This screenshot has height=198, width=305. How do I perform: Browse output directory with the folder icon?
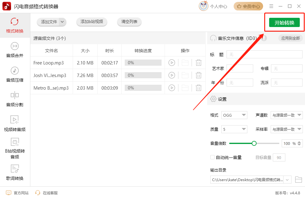coord(298,180)
